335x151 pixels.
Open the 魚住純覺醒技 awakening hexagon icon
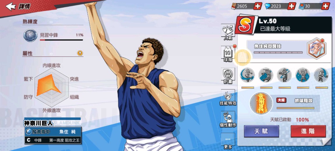pyautogui.click(x=317, y=49)
